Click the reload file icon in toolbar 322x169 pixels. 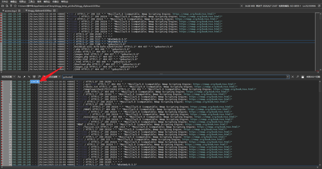coord(7,6)
